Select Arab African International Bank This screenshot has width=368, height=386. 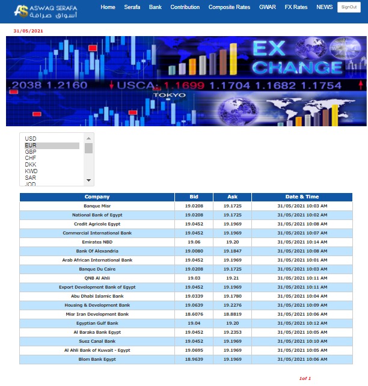coord(97,260)
